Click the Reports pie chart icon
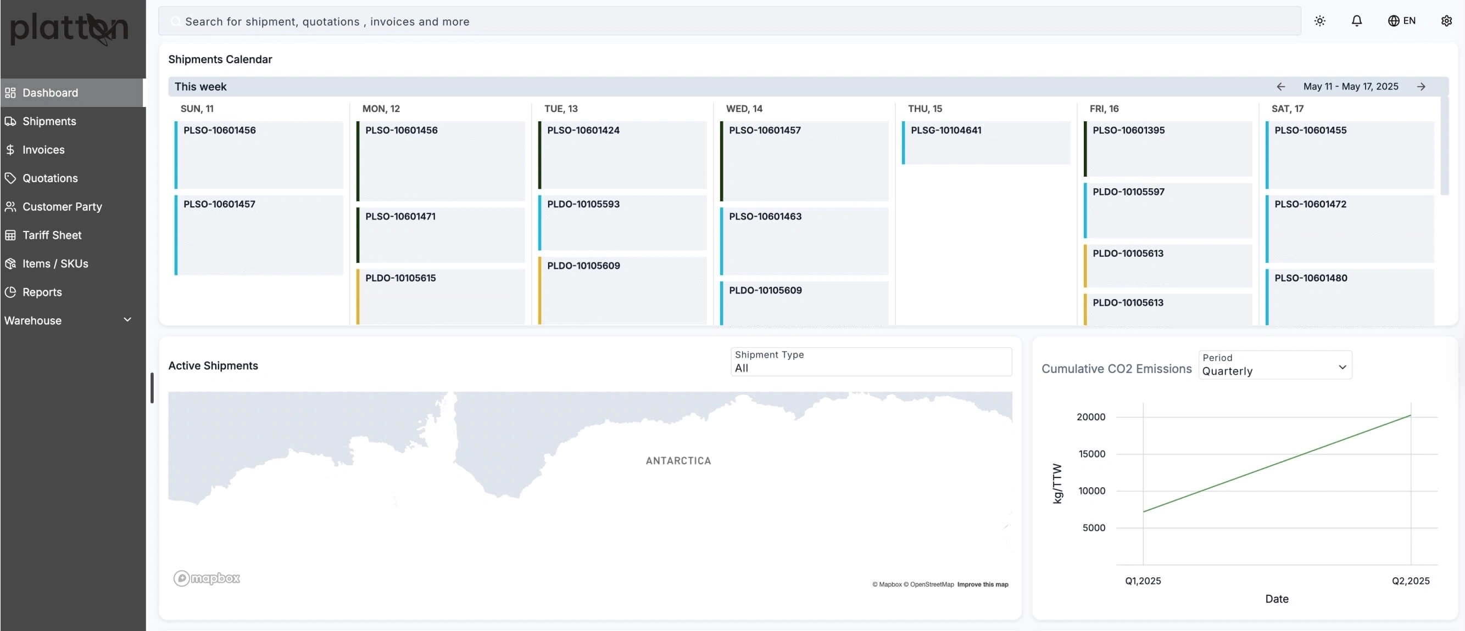The image size is (1465, 631). click(x=10, y=292)
